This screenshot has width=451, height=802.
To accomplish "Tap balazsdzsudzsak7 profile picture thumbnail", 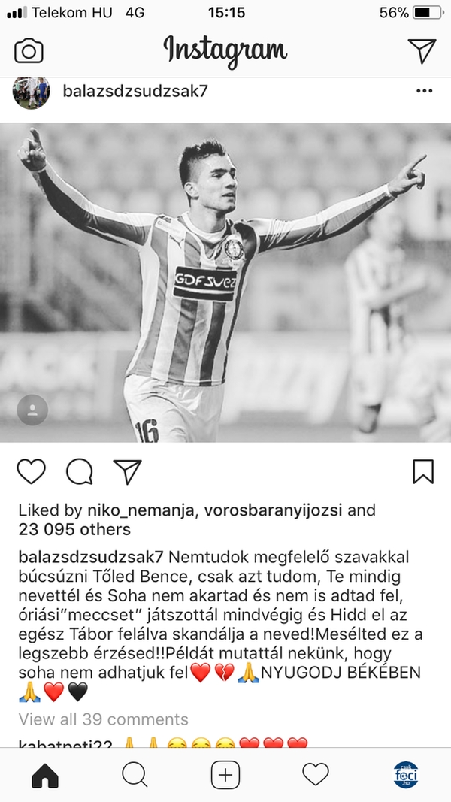I will point(31,92).
